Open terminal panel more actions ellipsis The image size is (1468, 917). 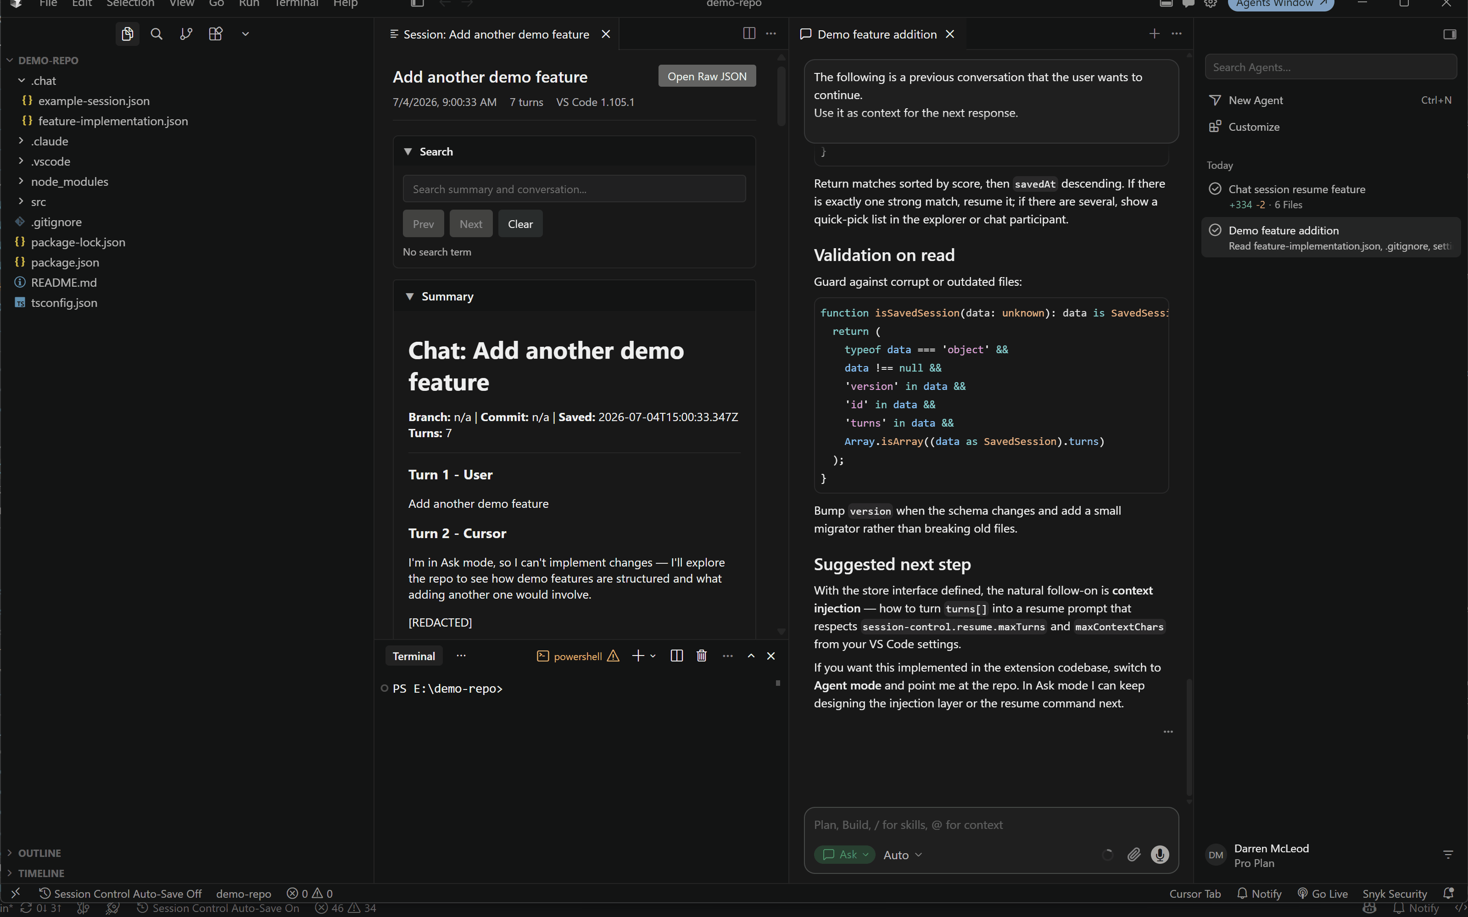pos(728,656)
